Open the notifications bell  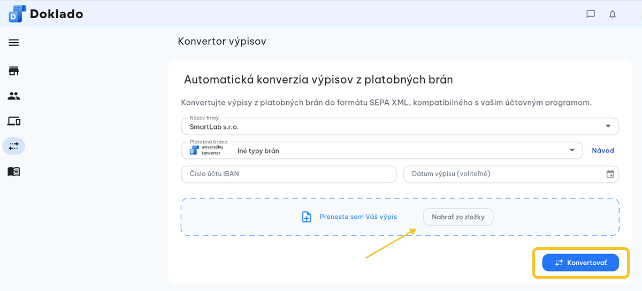(x=613, y=14)
